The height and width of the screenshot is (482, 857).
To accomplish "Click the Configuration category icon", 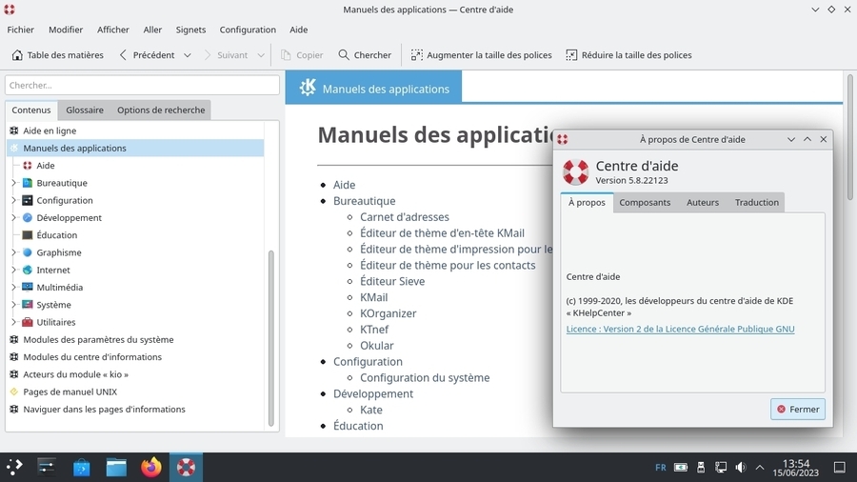I will pos(28,201).
